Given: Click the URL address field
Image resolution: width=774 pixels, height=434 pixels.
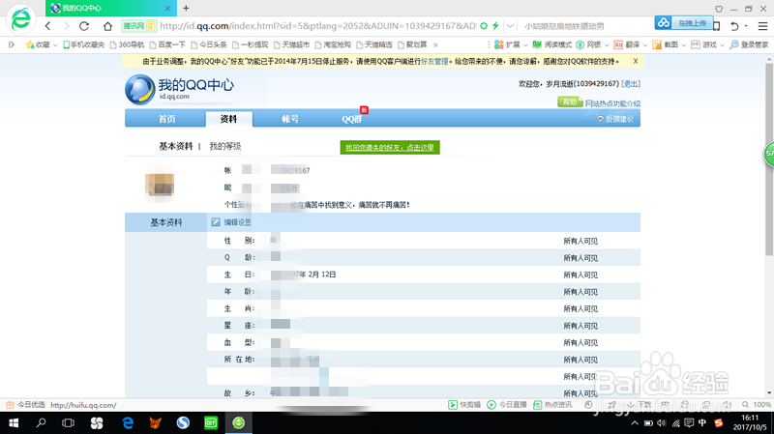Looking at the screenshot, I should [x=318, y=26].
